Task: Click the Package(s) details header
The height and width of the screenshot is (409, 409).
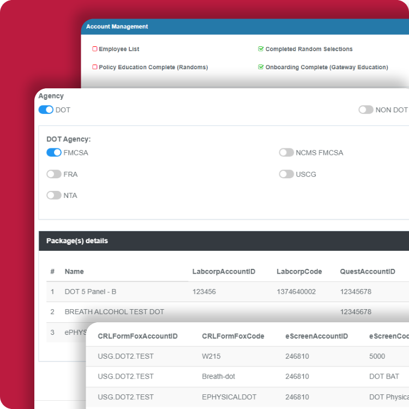Action: (77, 240)
